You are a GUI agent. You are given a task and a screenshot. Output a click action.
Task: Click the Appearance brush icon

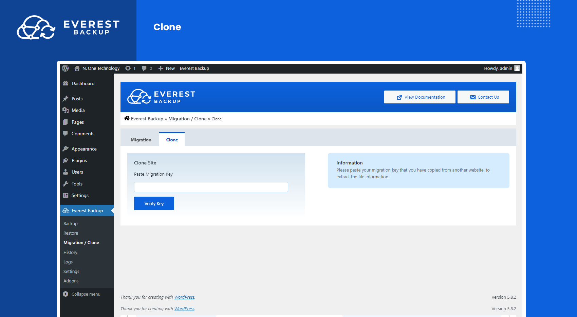66,149
